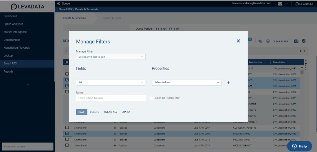The height and width of the screenshot is (152, 317).
Task: Click cell CPN_description_0067
Action: pyautogui.click(x=285, y=128)
